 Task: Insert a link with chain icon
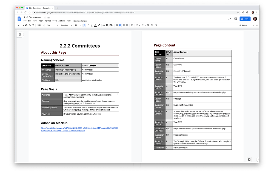(x=104, y=25)
